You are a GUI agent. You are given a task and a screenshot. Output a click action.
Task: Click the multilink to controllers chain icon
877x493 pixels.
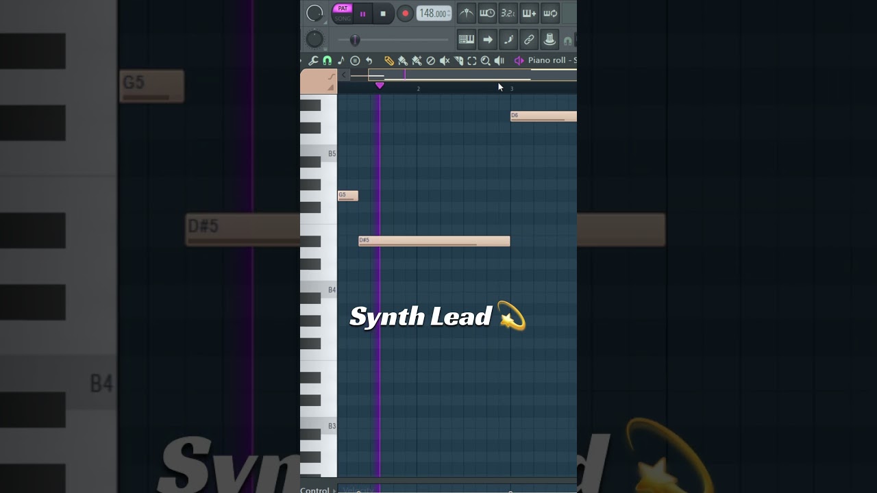tap(529, 40)
